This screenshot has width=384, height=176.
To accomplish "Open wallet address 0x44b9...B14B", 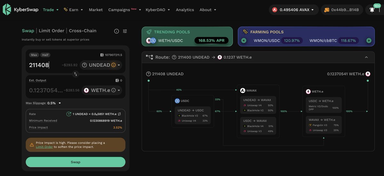I will [342, 10].
